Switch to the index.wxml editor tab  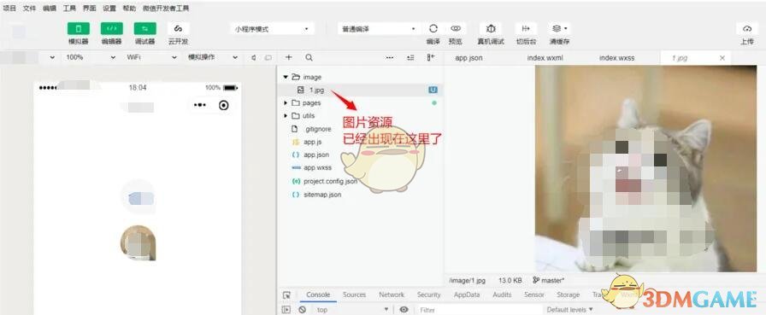click(x=545, y=58)
